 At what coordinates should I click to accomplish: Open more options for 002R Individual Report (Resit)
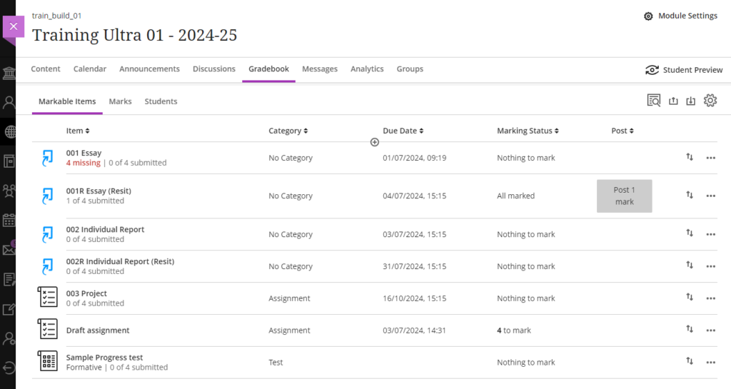[710, 266]
